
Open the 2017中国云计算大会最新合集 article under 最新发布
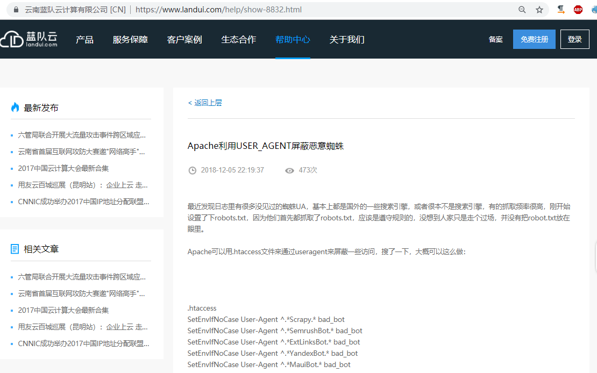[x=63, y=168]
